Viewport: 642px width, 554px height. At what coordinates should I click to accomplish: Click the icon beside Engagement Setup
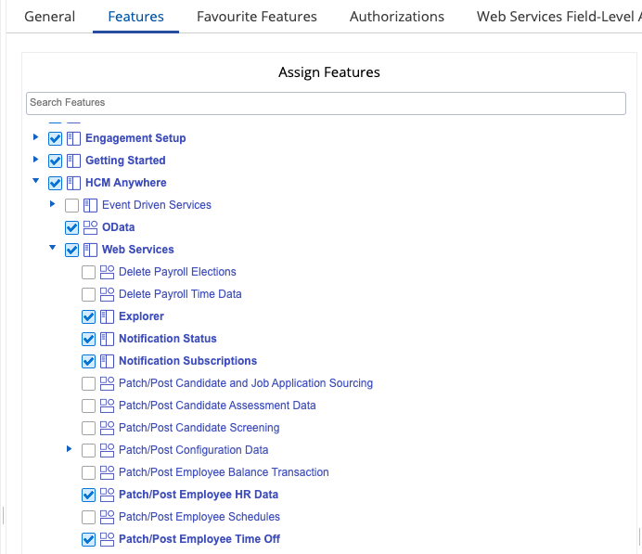click(73, 138)
